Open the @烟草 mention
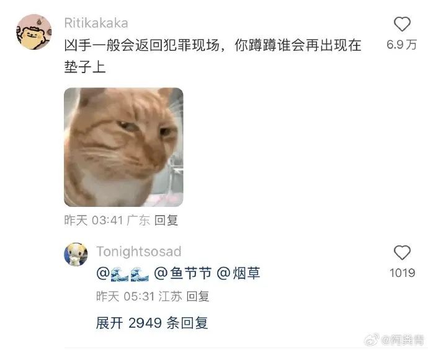This screenshot has width=428, height=350. click(x=239, y=273)
